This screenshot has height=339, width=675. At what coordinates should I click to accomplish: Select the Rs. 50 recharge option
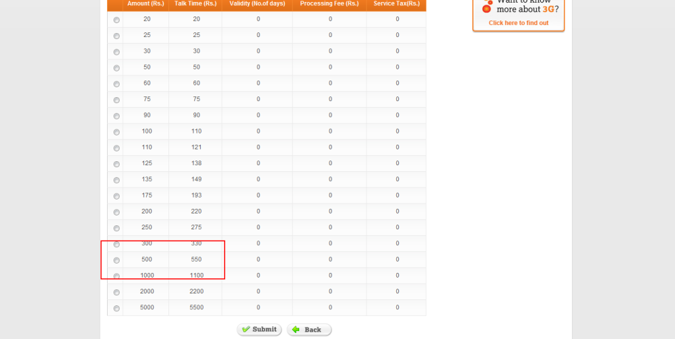[117, 68]
